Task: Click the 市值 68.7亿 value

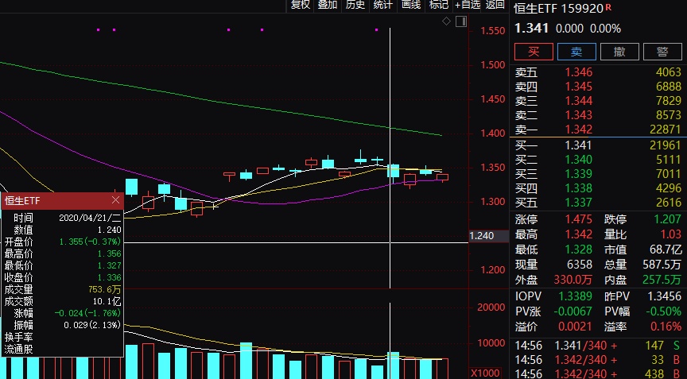Action: 666,249
